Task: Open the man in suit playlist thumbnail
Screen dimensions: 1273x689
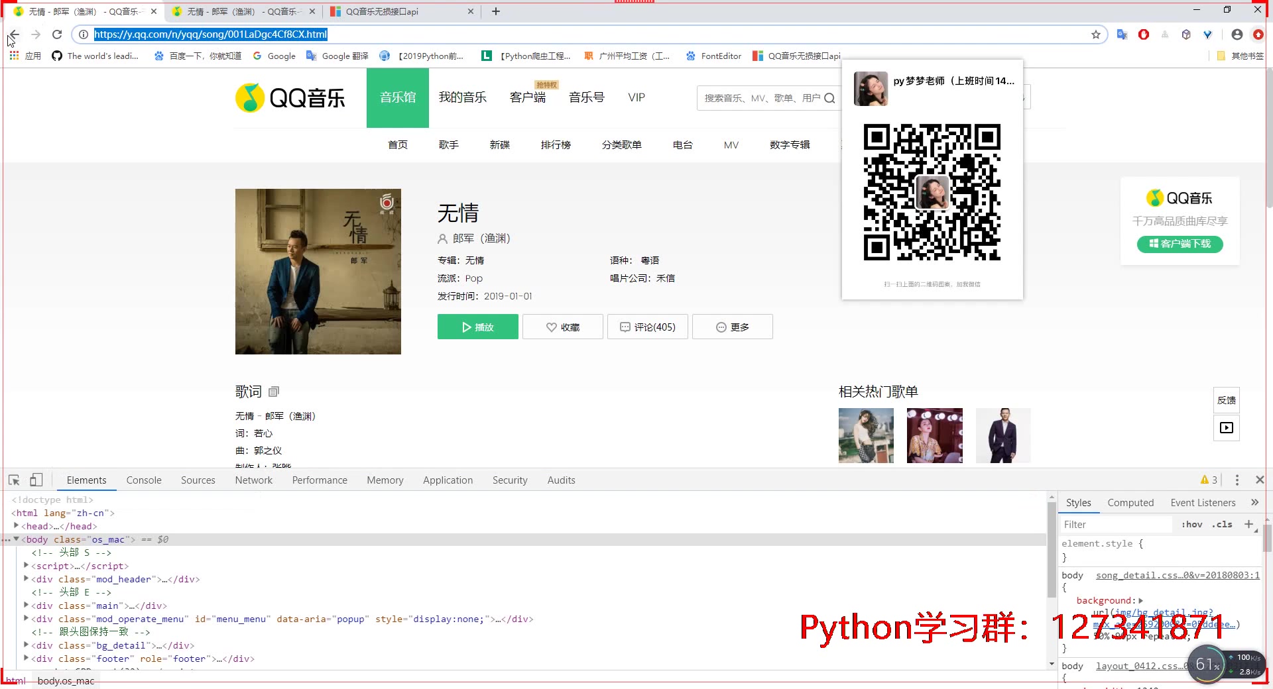Action: point(1003,435)
